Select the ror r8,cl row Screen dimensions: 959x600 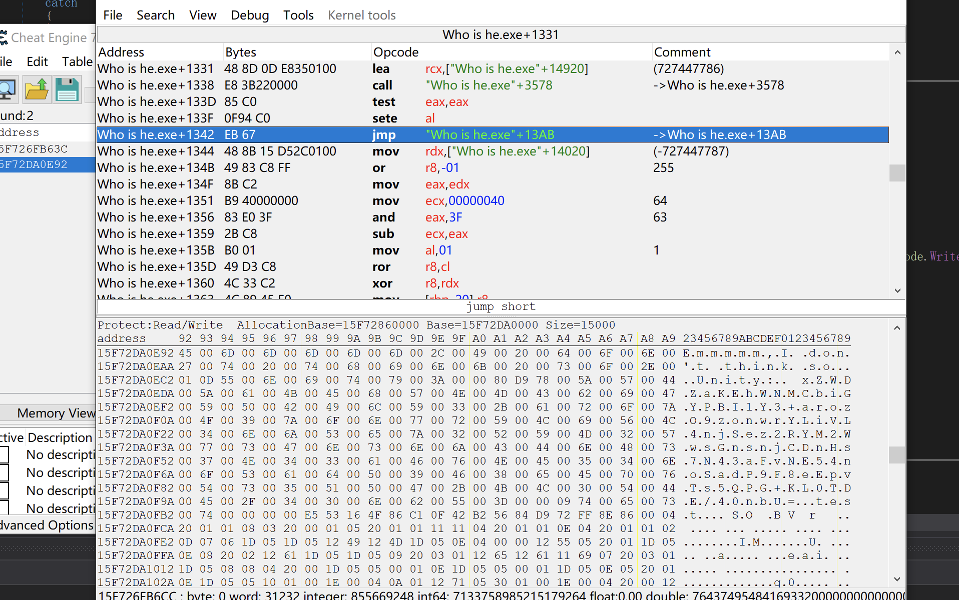(493, 266)
